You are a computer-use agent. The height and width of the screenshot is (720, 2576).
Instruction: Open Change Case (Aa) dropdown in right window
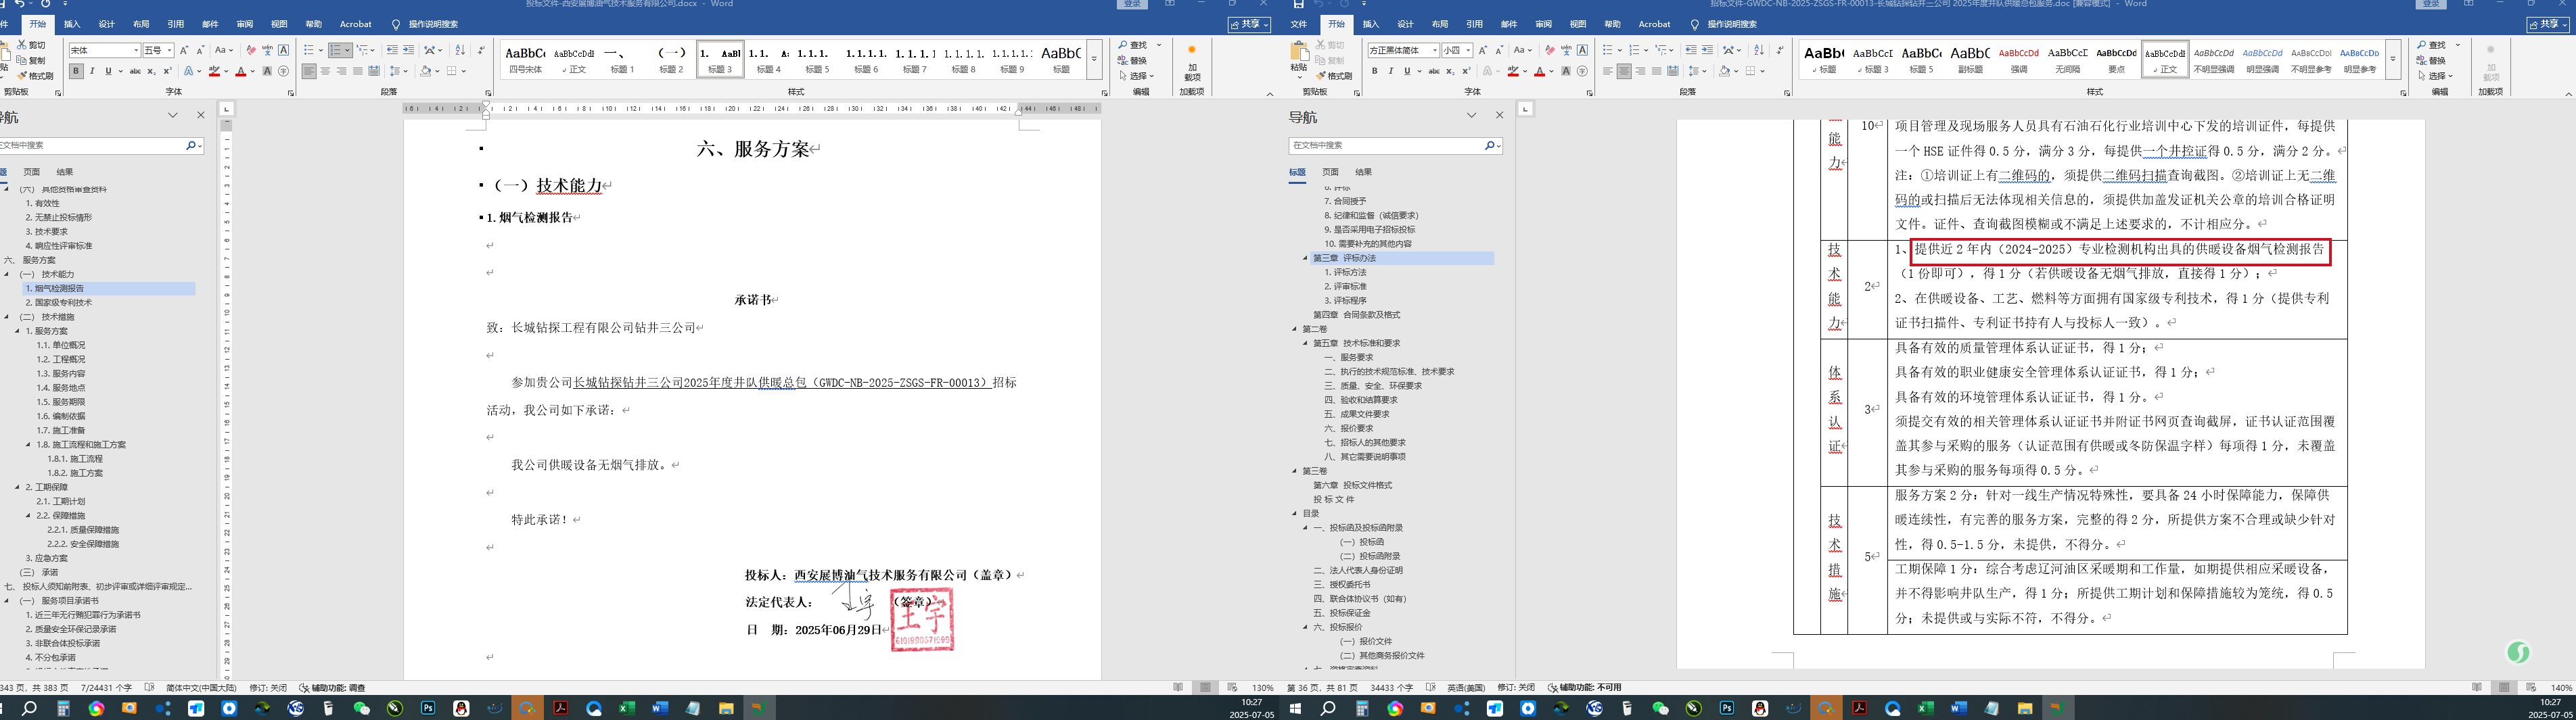coord(1523,50)
